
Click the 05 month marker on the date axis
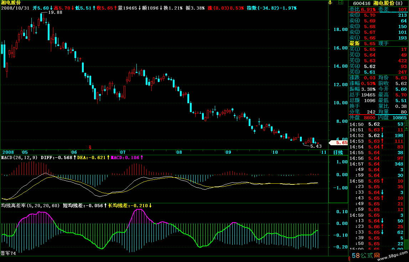point(25,152)
